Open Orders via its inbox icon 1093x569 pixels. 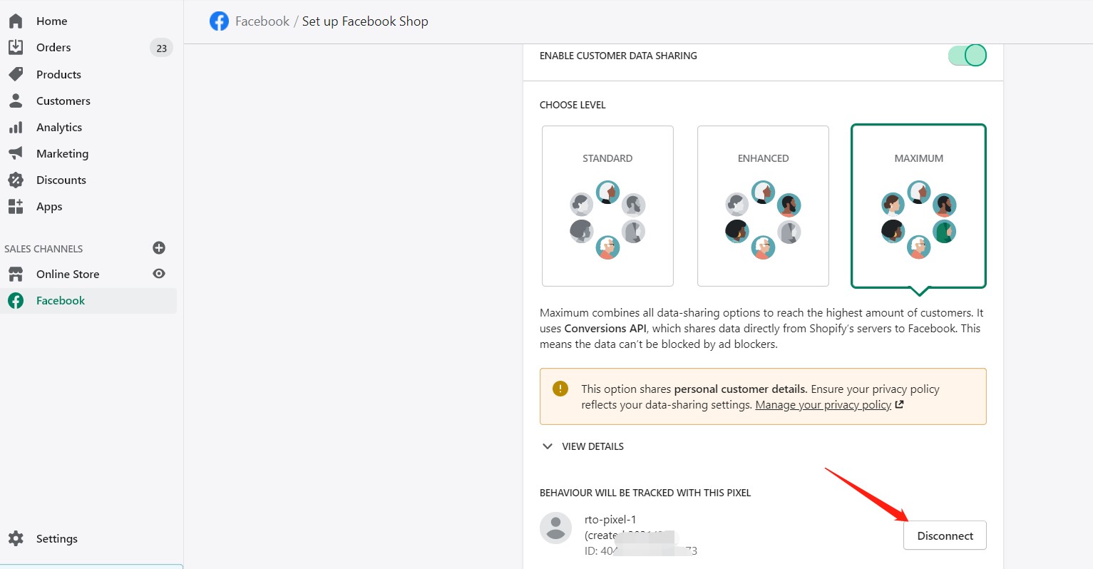pos(16,47)
